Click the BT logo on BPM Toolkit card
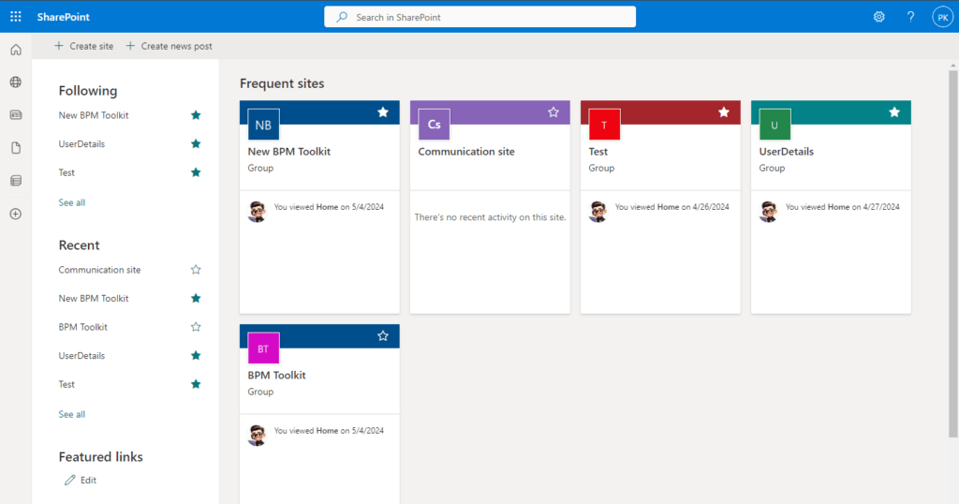Screen dimensions: 959x504 263,348
